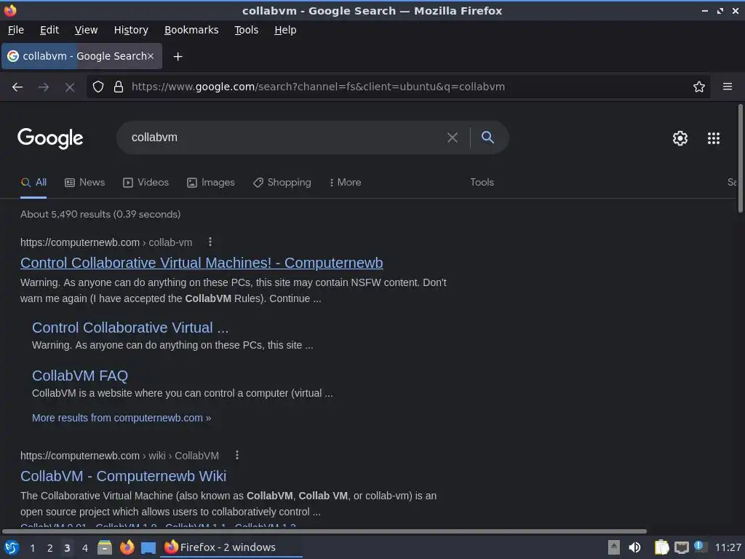This screenshot has width=745, height=559.
Task: Open CollabVM - Computernewb Wiki link
Action: 123,476
